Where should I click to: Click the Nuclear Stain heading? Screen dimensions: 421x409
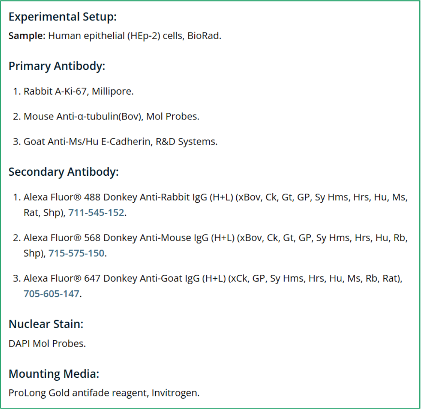[x=46, y=324]
